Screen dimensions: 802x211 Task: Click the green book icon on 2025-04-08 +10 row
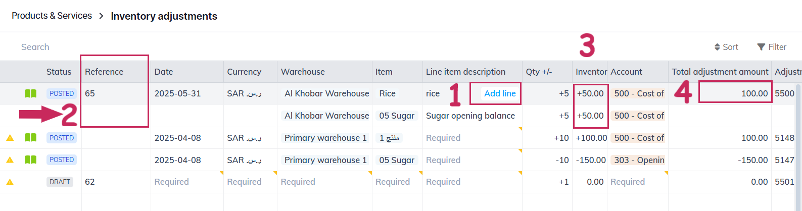(31, 138)
